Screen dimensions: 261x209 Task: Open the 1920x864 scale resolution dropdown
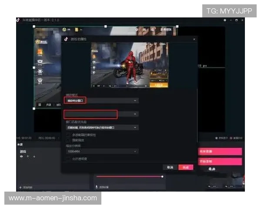(x=102, y=151)
